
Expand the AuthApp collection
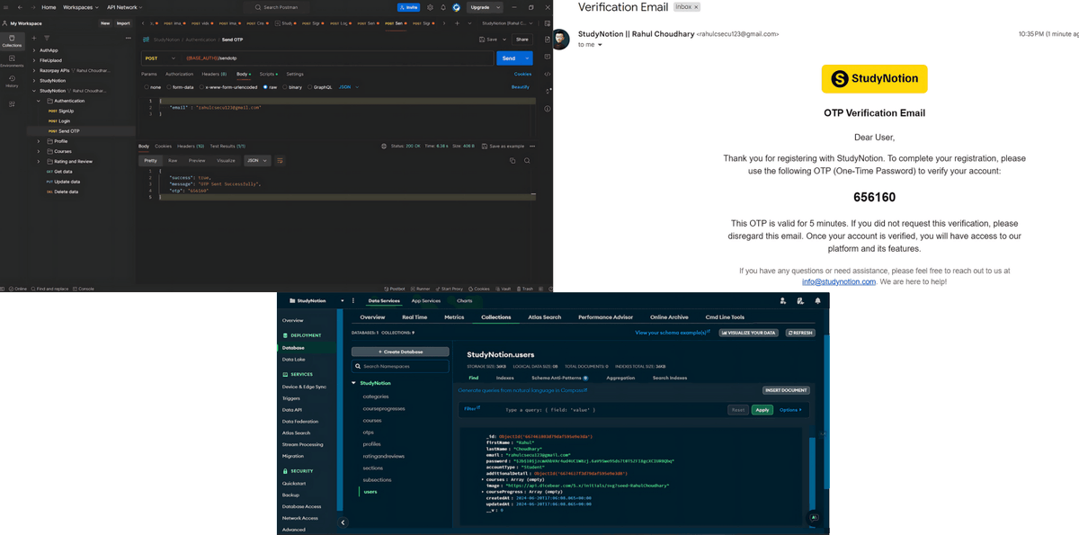tap(34, 50)
